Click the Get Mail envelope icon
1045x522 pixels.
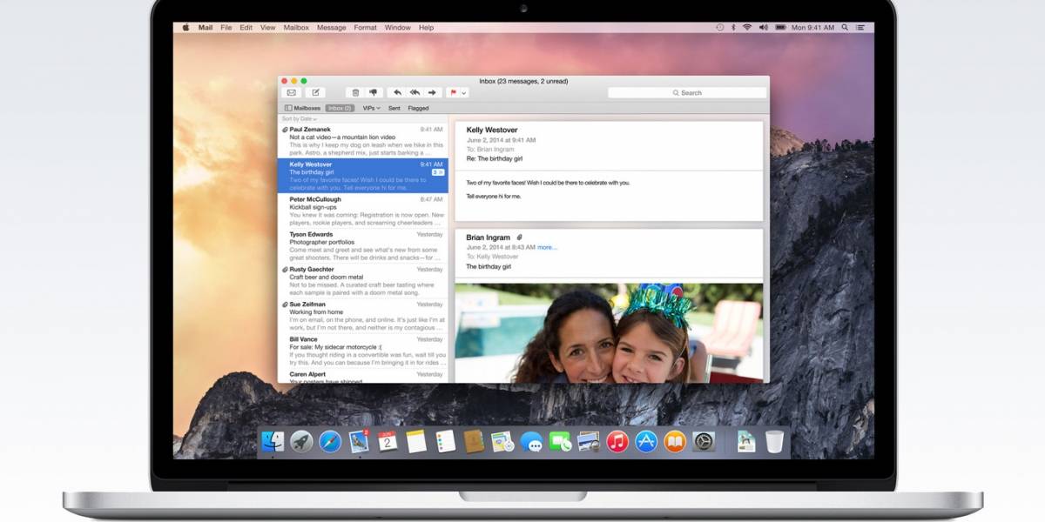pyautogui.click(x=291, y=92)
